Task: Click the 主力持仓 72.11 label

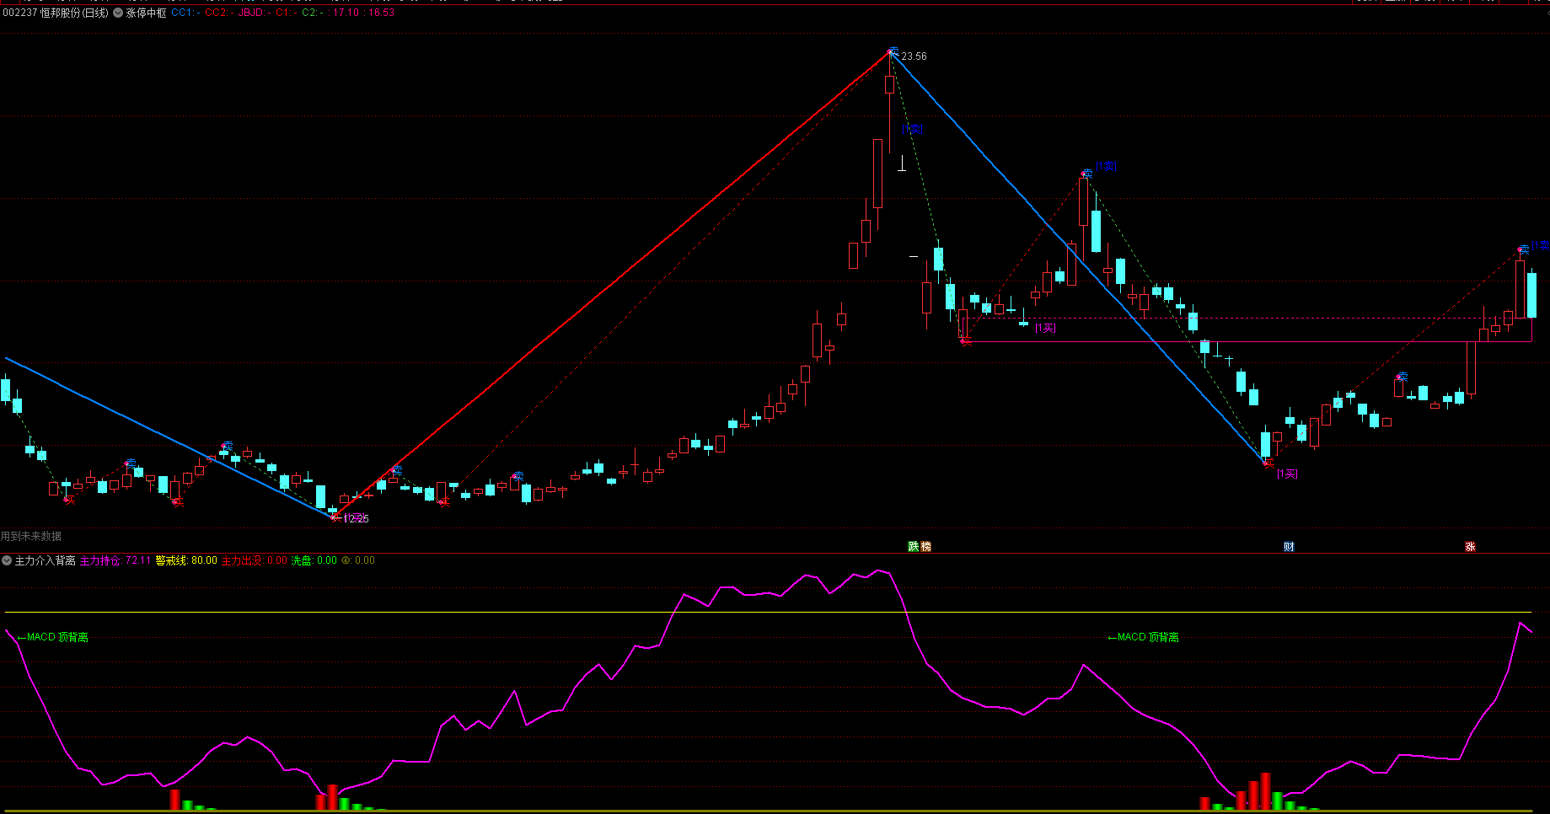Action: tap(115, 560)
